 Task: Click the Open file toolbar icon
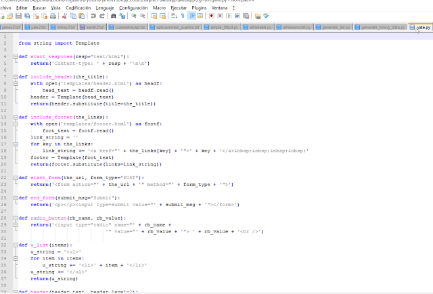(10, 16)
